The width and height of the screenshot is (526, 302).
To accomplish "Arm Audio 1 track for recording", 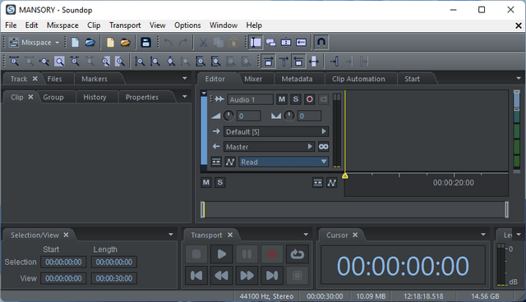I will coord(309,99).
